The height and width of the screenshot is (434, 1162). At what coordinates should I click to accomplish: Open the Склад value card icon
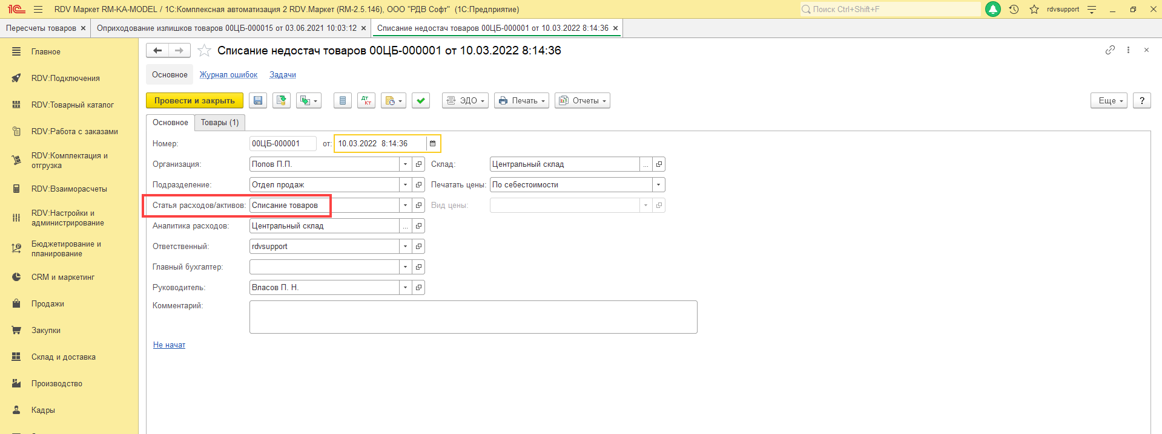tap(659, 164)
